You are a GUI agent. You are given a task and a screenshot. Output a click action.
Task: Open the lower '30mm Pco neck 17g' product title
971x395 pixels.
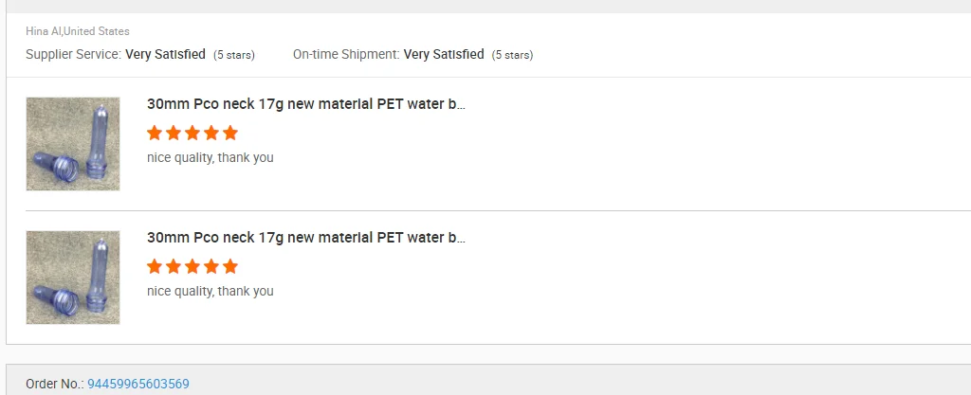point(306,238)
